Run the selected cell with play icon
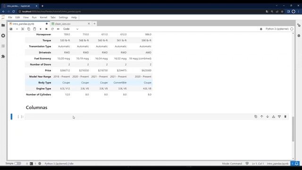The height and width of the screenshot is (170, 302). point(41,29)
